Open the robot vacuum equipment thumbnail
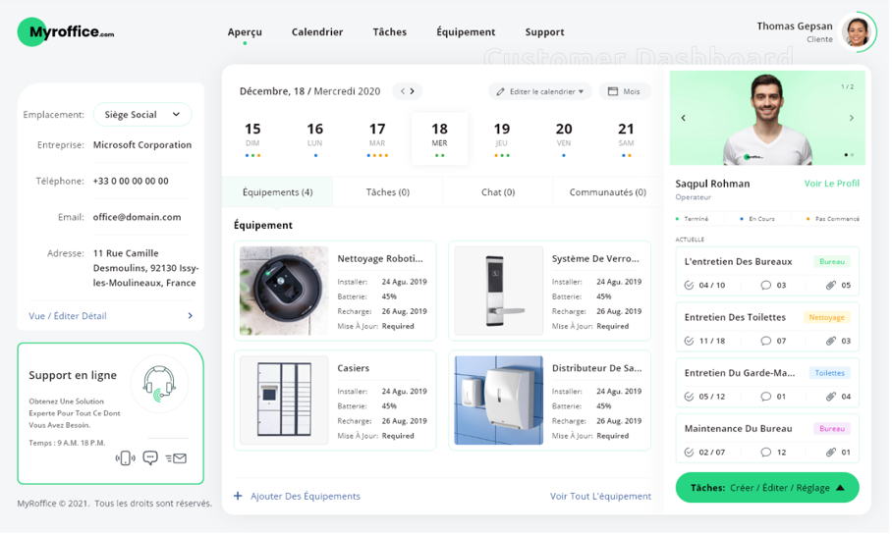Screen dimensions: 892x536 [x=284, y=292]
